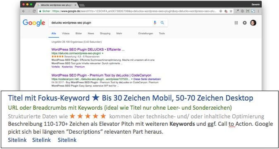This screenshot has height=149, width=279.
Task: Click the circled-i extension icon in toolbar
Action: coord(242,11)
